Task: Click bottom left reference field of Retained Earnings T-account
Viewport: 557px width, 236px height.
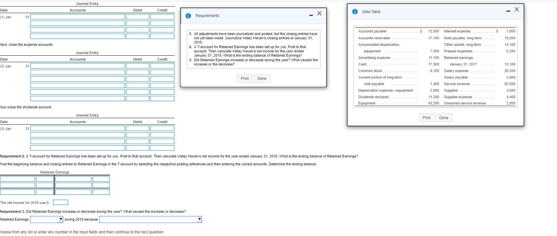Action: [17, 192]
